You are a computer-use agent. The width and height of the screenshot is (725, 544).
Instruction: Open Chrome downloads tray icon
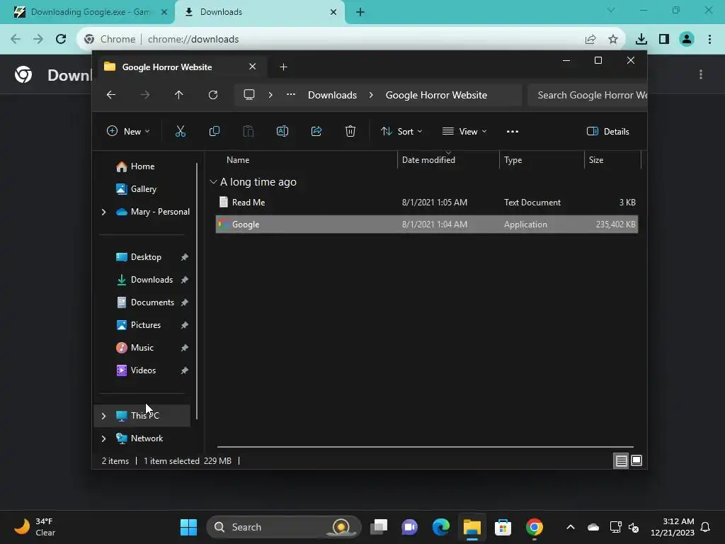click(641, 40)
